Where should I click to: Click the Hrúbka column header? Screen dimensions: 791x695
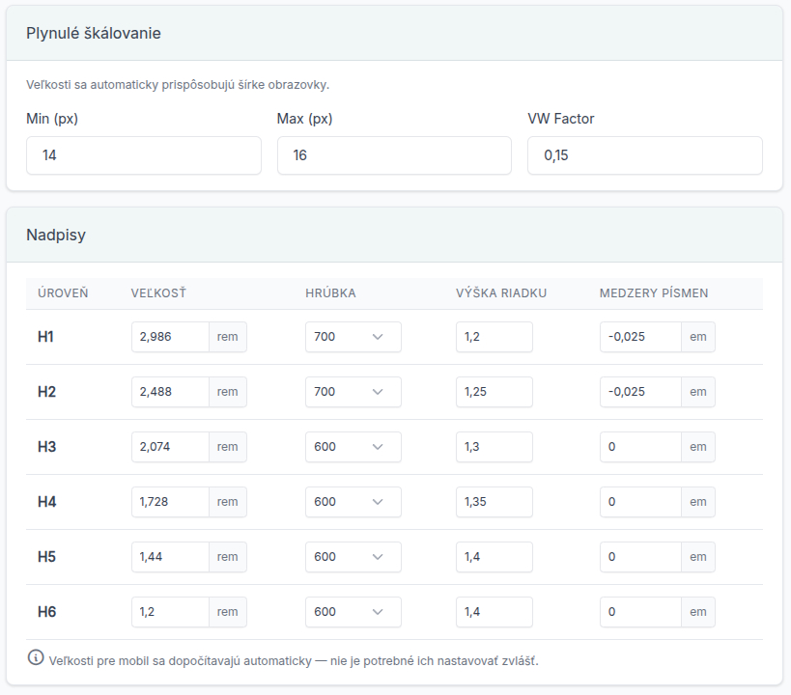pos(330,293)
